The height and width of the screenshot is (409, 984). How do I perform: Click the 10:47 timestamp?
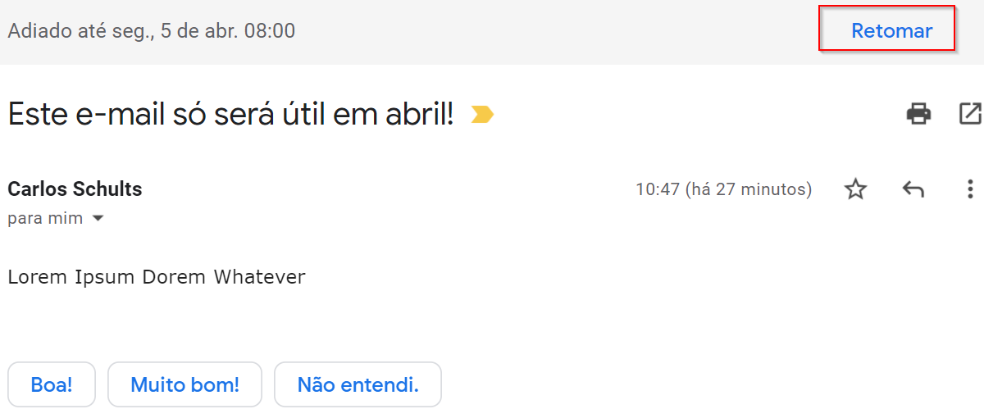click(x=658, y=189)
